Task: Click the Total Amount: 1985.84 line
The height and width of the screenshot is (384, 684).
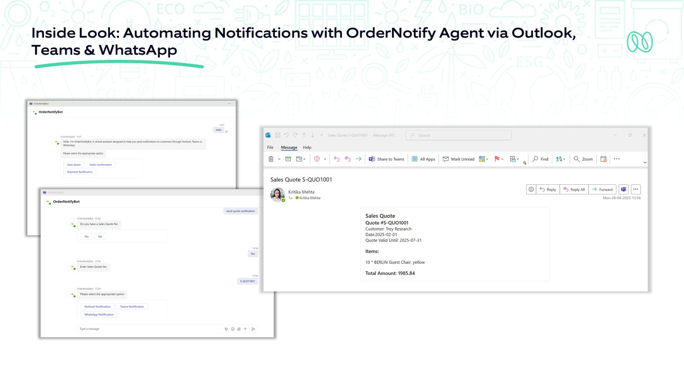Action: [390, 273]
